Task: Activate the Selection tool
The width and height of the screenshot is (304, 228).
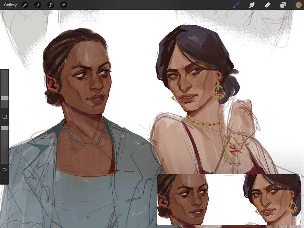Action: point(51,5)
